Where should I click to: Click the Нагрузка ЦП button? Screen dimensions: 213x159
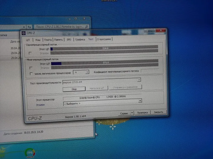97,88
